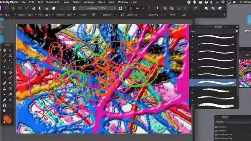Expand the context toolbar overflow chevron
The height and width of the screenshot is (141, 251).
225,15
